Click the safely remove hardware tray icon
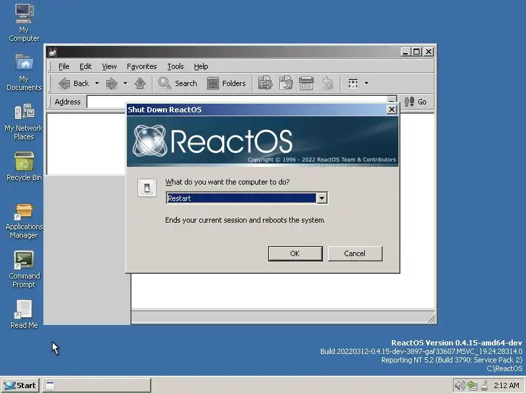 (x=485, y=385)
